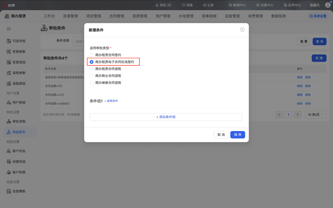Screen dimensions: 333x208
Task: Open 审批 notifications in top bar
Action: coord(163,5)
